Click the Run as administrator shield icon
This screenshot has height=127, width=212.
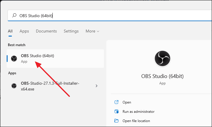point(116,111)
